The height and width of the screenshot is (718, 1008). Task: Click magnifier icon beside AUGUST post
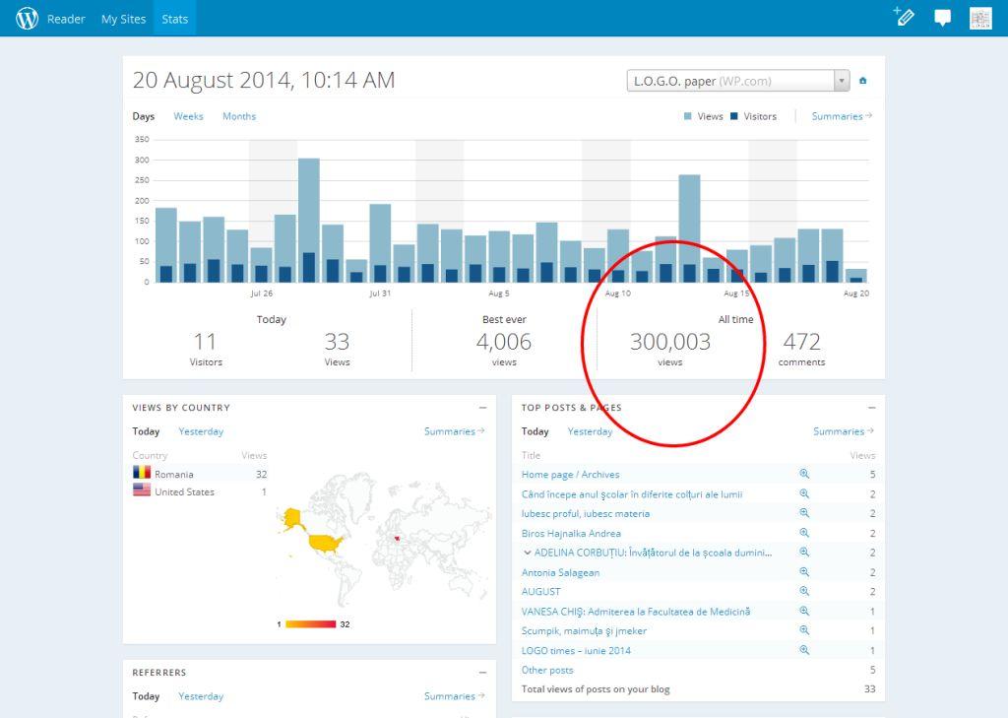click(x=804, y=591)
